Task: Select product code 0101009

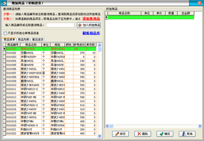Action: 11,81
